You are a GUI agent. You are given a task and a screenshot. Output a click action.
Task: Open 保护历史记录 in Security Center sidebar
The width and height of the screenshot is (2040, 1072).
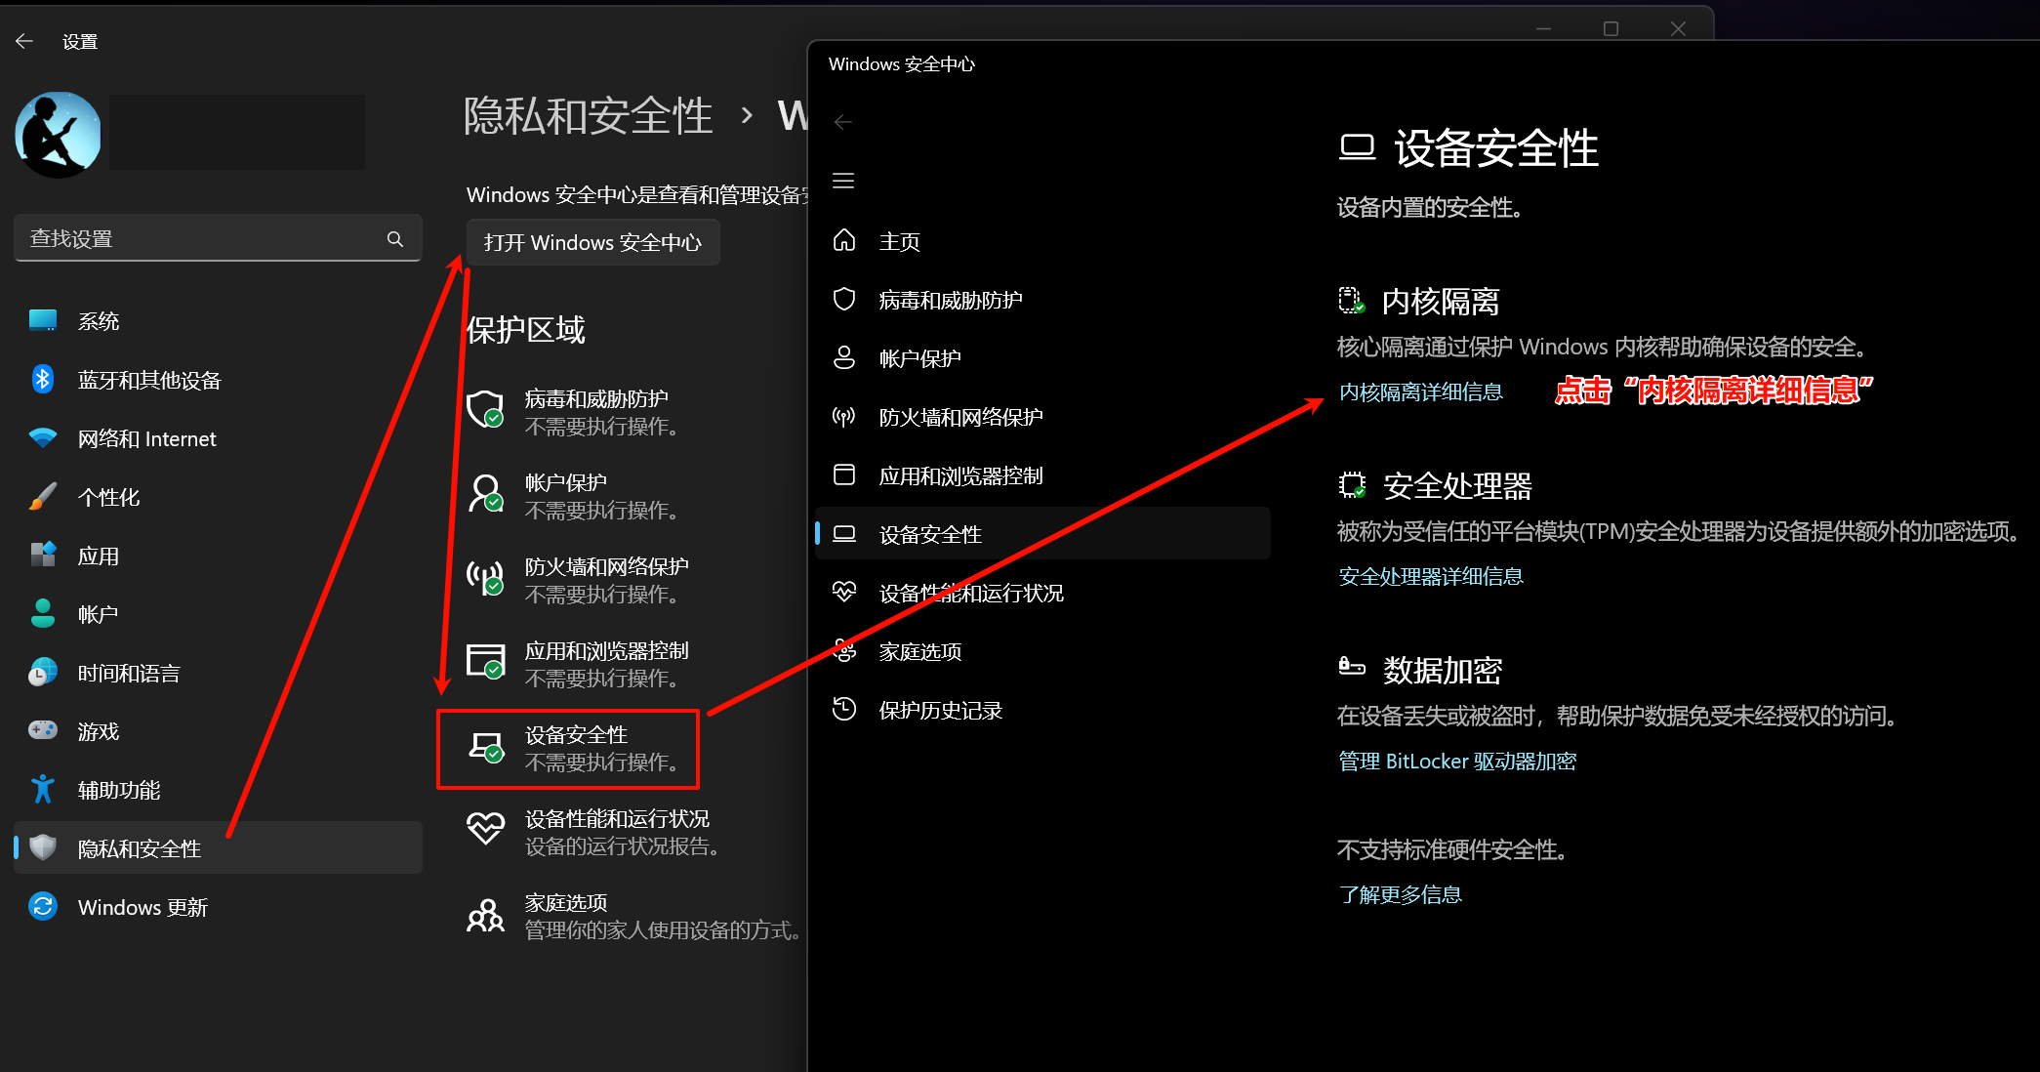tap(1042, 710)
